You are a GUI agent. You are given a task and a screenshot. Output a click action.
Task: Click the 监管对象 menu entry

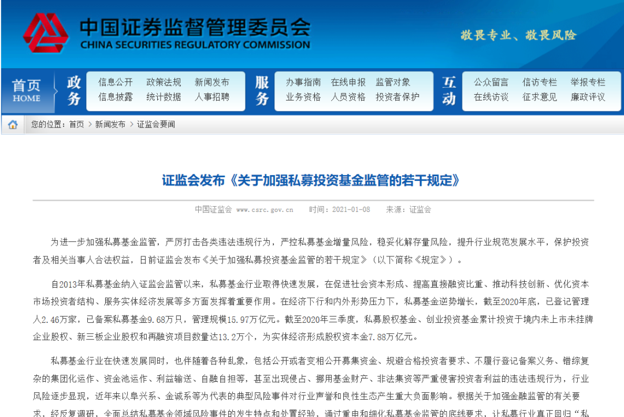pos(393,83)
